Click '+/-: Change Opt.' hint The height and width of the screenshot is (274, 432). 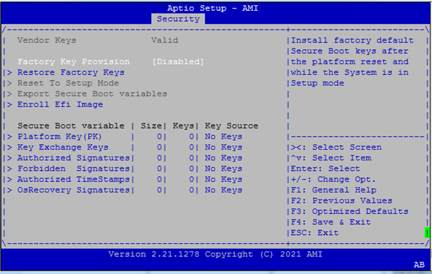point(334,179)
